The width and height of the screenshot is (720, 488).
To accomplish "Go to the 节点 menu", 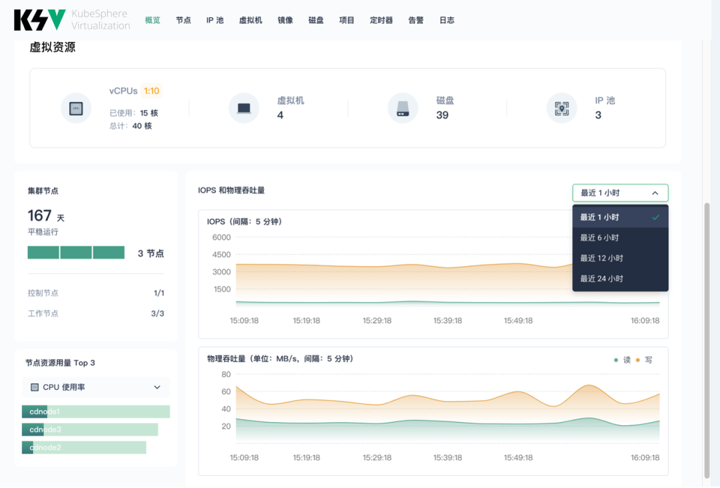I will (x=183, y=20).
